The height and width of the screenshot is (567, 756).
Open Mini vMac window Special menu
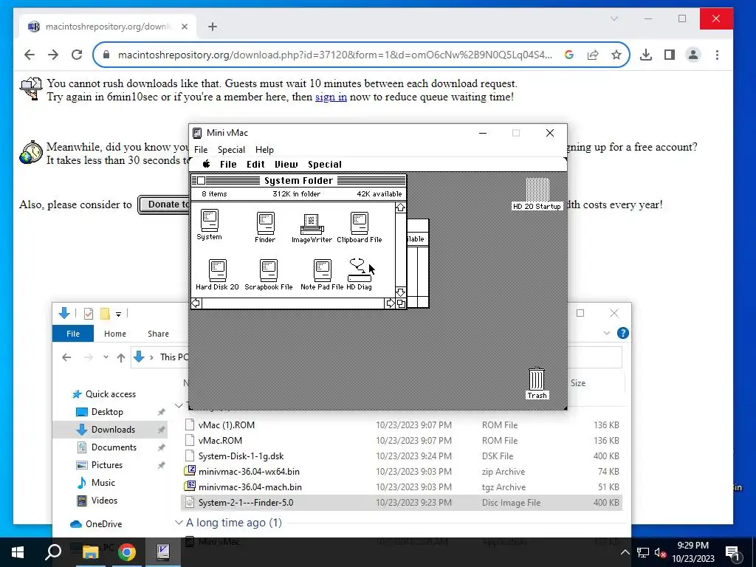pos(231,149)
